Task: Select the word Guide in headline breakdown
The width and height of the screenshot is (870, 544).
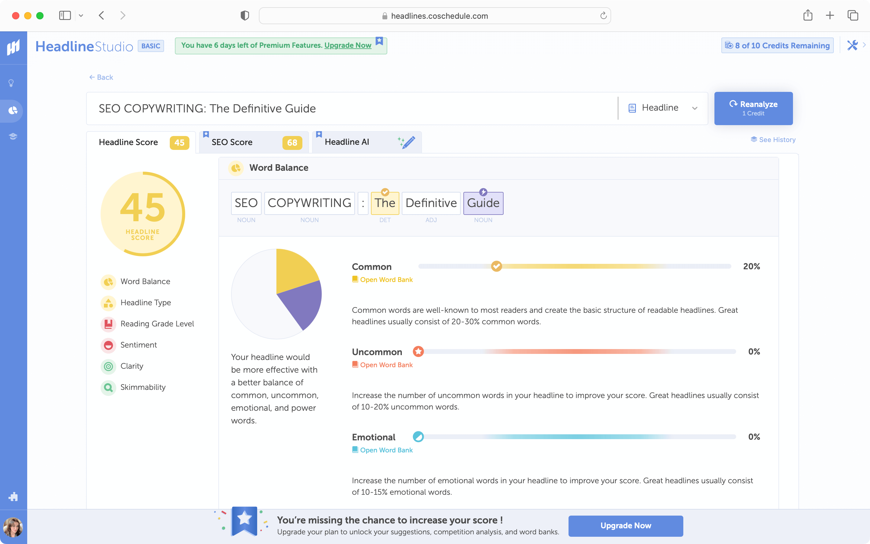Action: tap(483, 203)
